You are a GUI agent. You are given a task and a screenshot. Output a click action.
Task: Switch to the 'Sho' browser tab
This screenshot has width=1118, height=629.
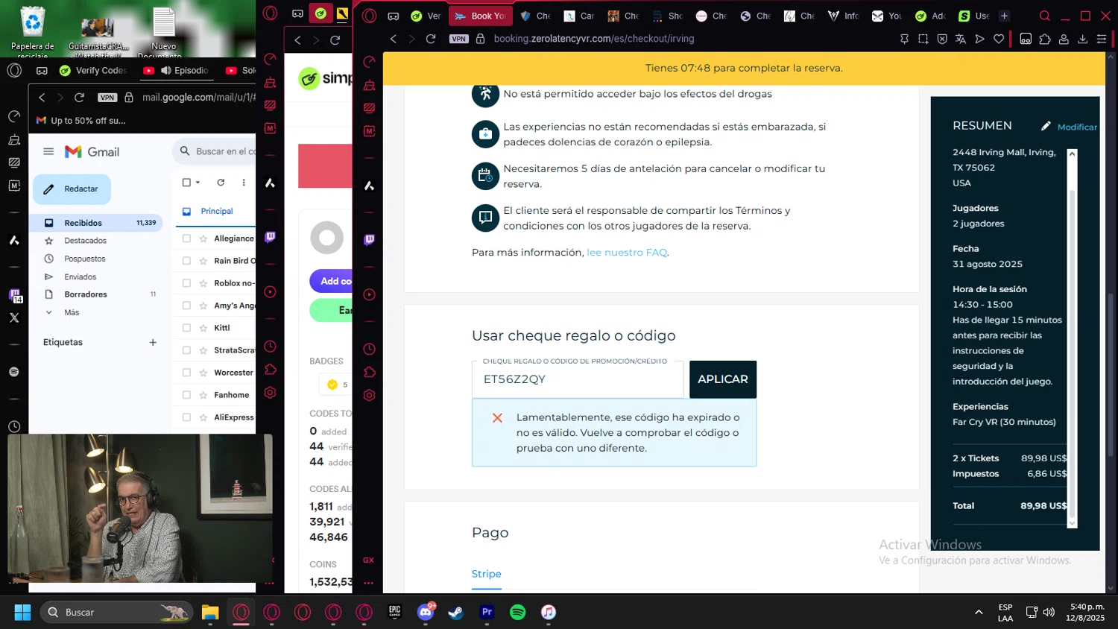(668, 16)
